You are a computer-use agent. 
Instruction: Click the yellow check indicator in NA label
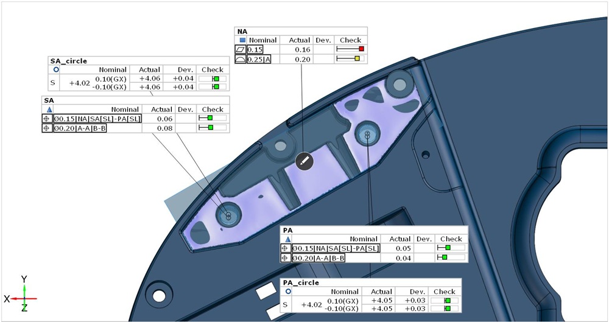tap(357, 59)
